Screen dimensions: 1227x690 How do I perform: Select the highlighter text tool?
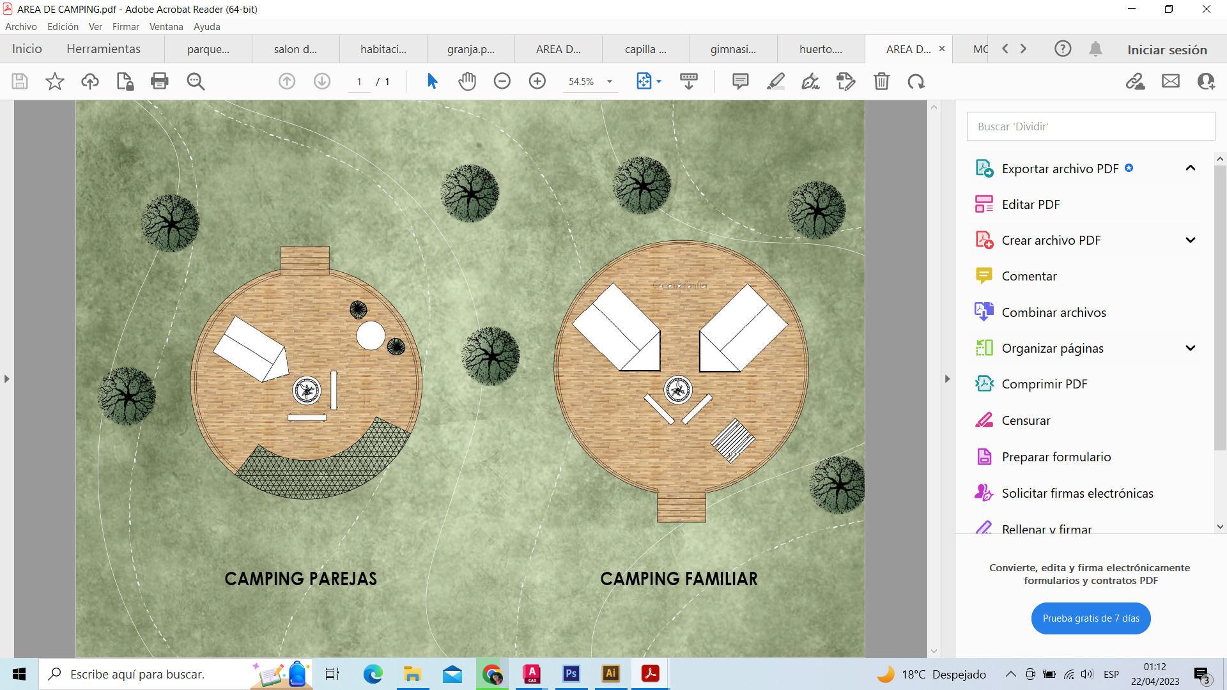coord(775,81)
